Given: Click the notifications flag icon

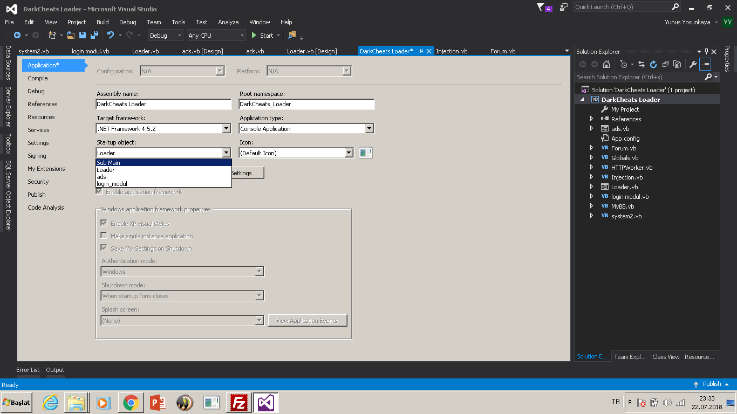Looking at the screenshot, I should click(x=541, y=7).
